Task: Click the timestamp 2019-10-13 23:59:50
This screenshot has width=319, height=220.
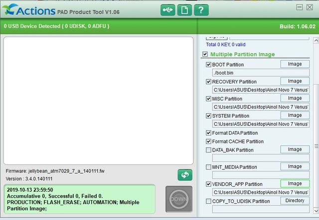Action: pos(30,190)
